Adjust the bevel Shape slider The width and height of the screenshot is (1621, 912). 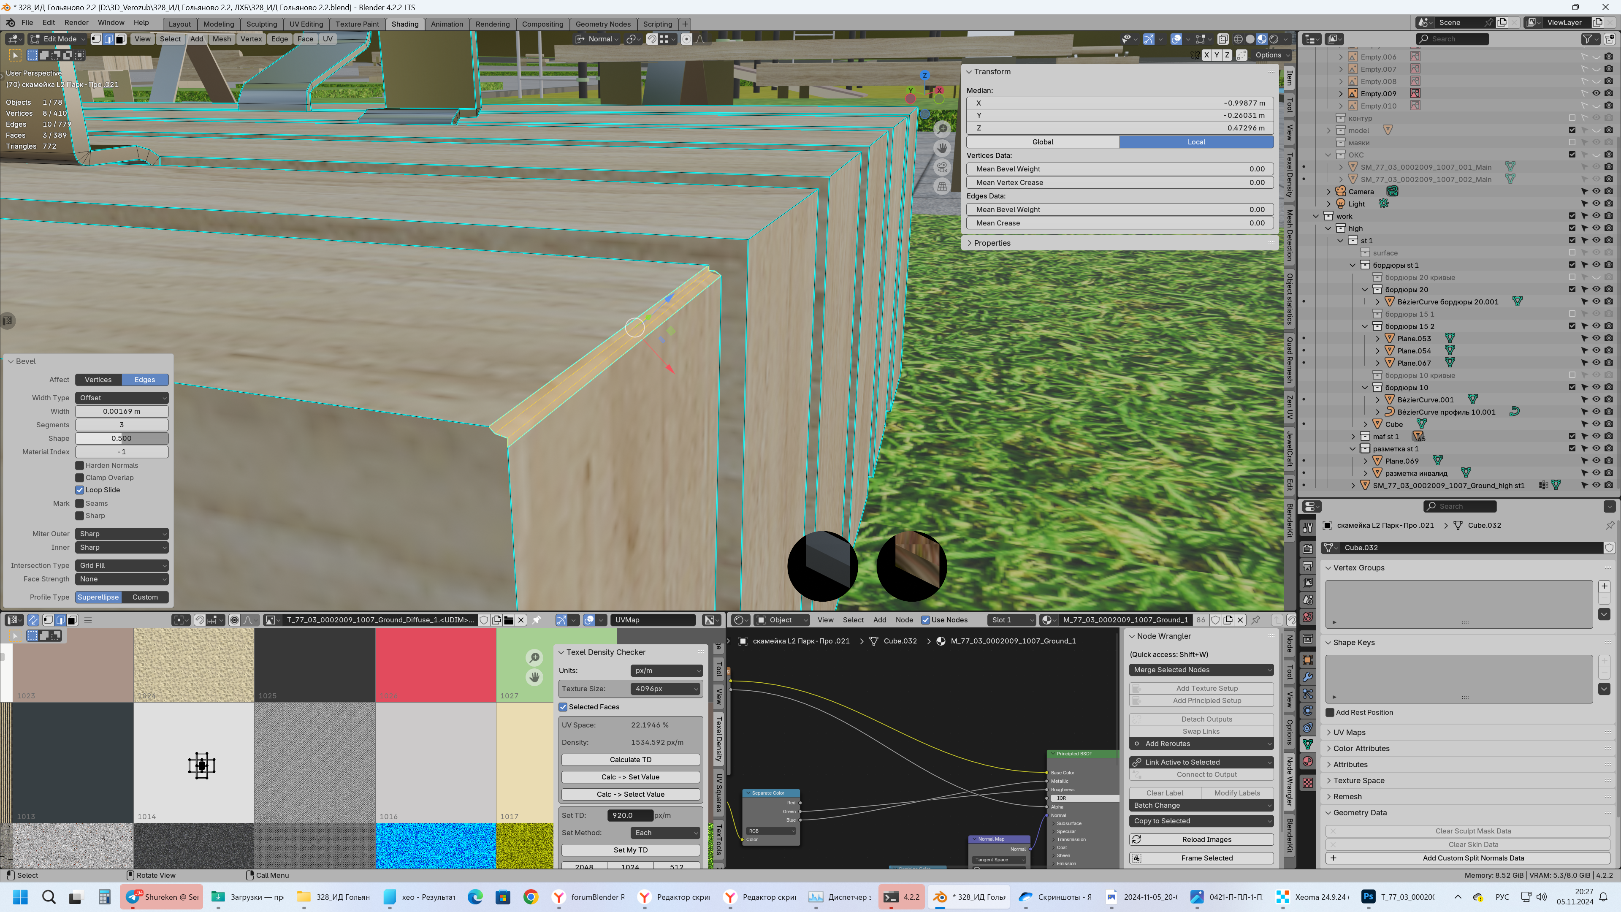[122, 439]
